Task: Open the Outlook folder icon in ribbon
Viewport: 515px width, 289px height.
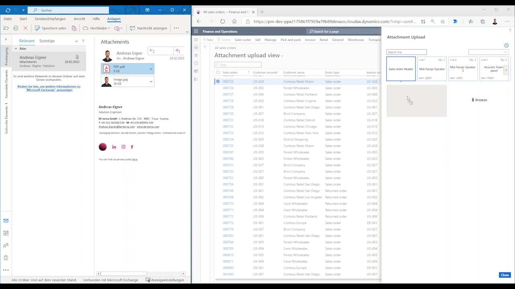Action: pos(6,28)
